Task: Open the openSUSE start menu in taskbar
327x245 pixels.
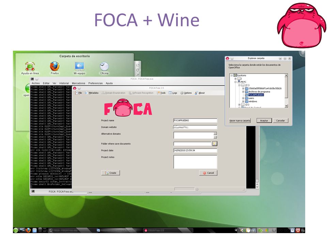Action: pyautogui.click(x=16, y=230)
